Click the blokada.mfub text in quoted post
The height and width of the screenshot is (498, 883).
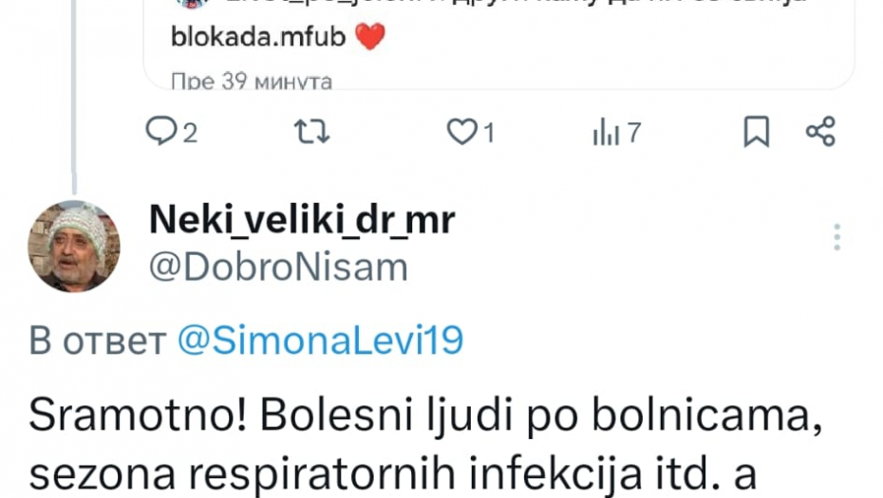258,37
